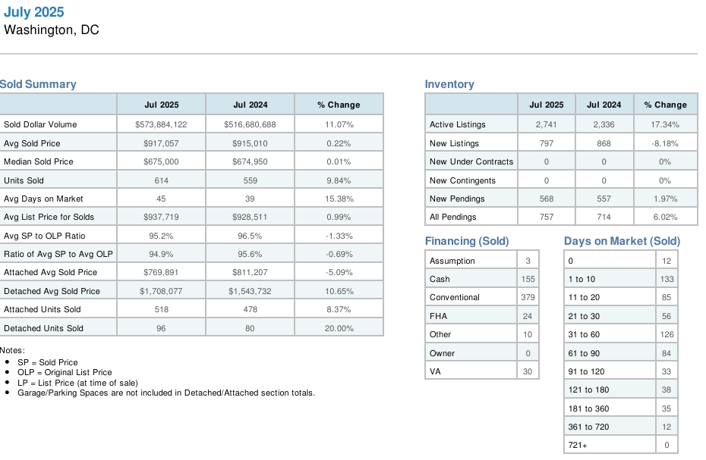
Task: Click the 721+ days on market row
Action: (577, 445)
